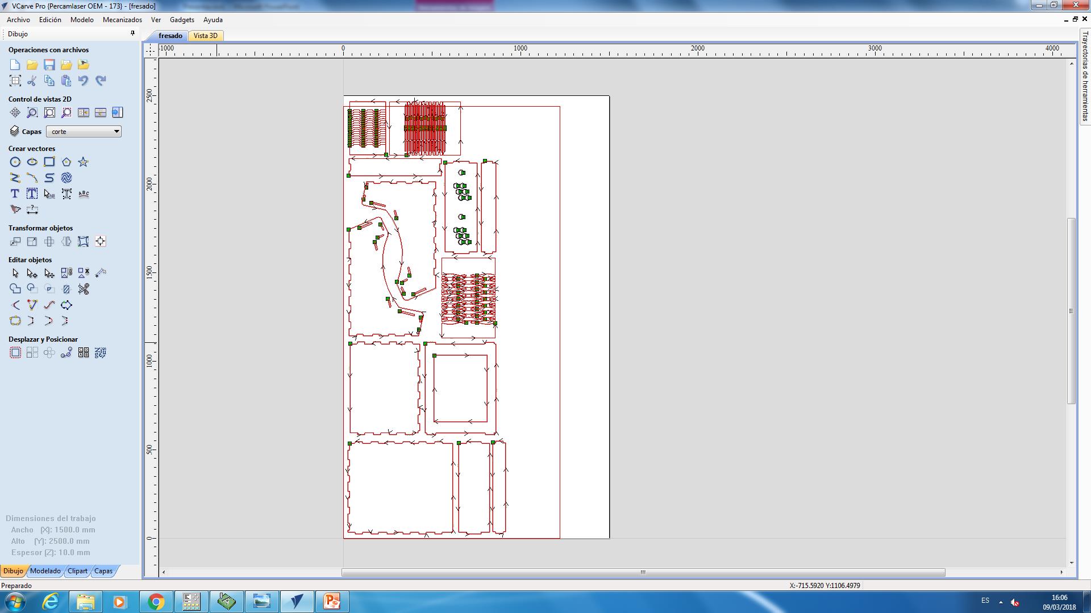
Task: Open the Mecanizados menu
Action: [x=122, y=20]
